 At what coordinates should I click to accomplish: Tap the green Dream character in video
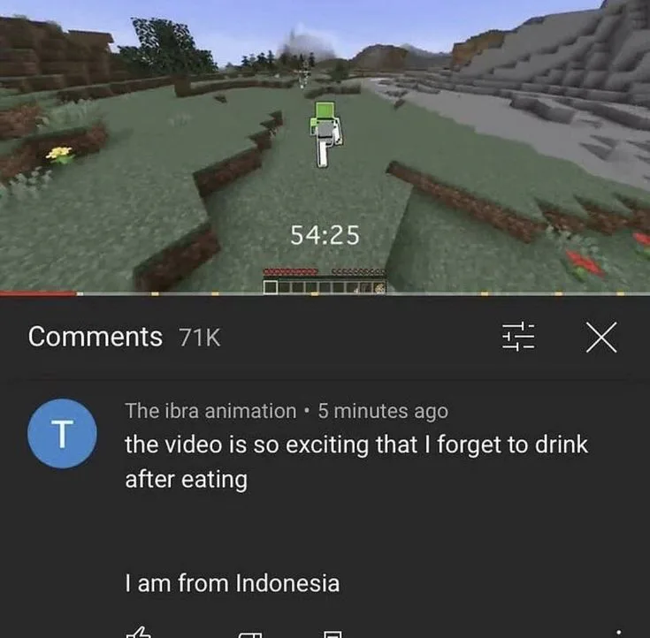tap(325, 134)
